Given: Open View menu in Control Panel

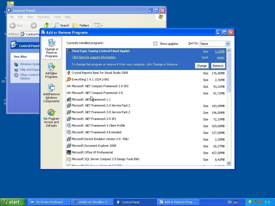Looking at the screenshot, I should (x=30, y=17).
